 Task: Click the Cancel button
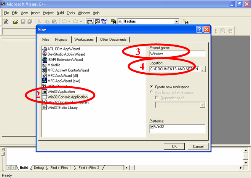click(x=198, y=146)
